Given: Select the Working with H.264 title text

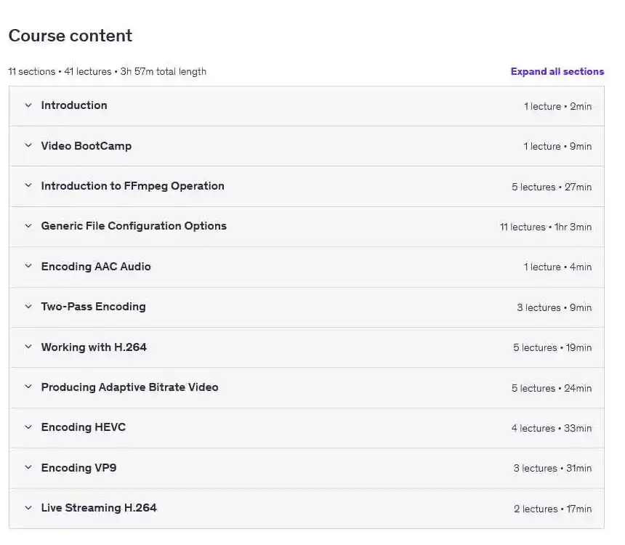Looking at the screenshot, I should (94, 347).
